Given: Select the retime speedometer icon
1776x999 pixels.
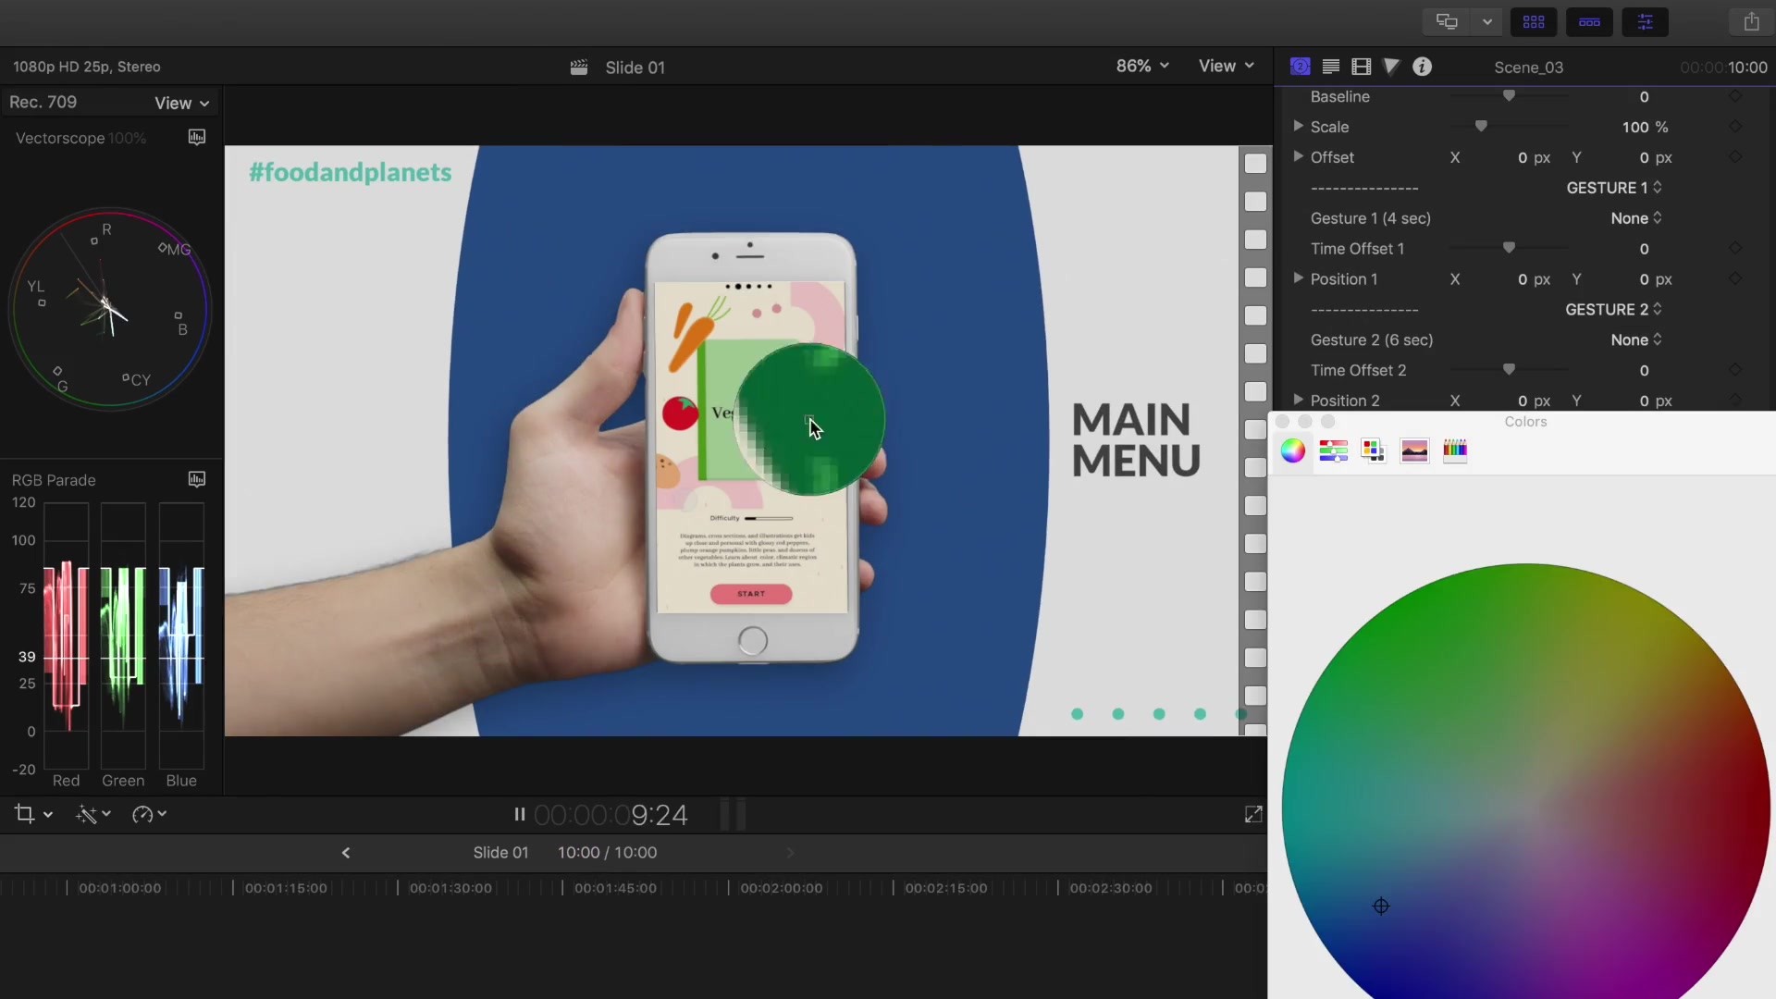Looking at the screenshot, I should click(142, 814).
